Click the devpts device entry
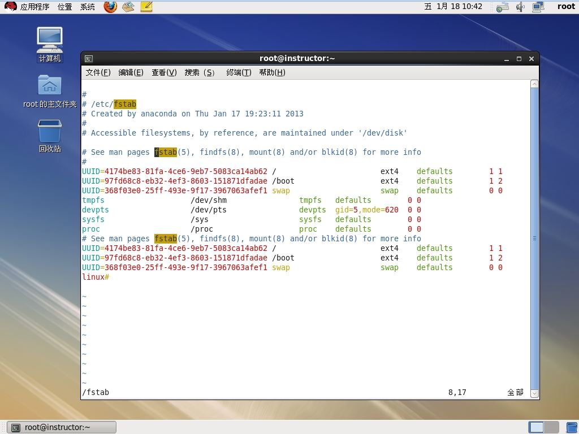The height and width of the screenshot is (434, 579). tap(95, 210)
